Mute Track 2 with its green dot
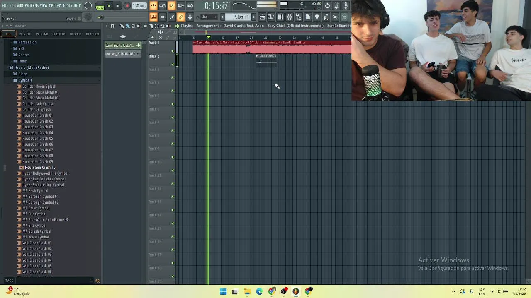Screen dimensions: 531x298 [173, 65]
